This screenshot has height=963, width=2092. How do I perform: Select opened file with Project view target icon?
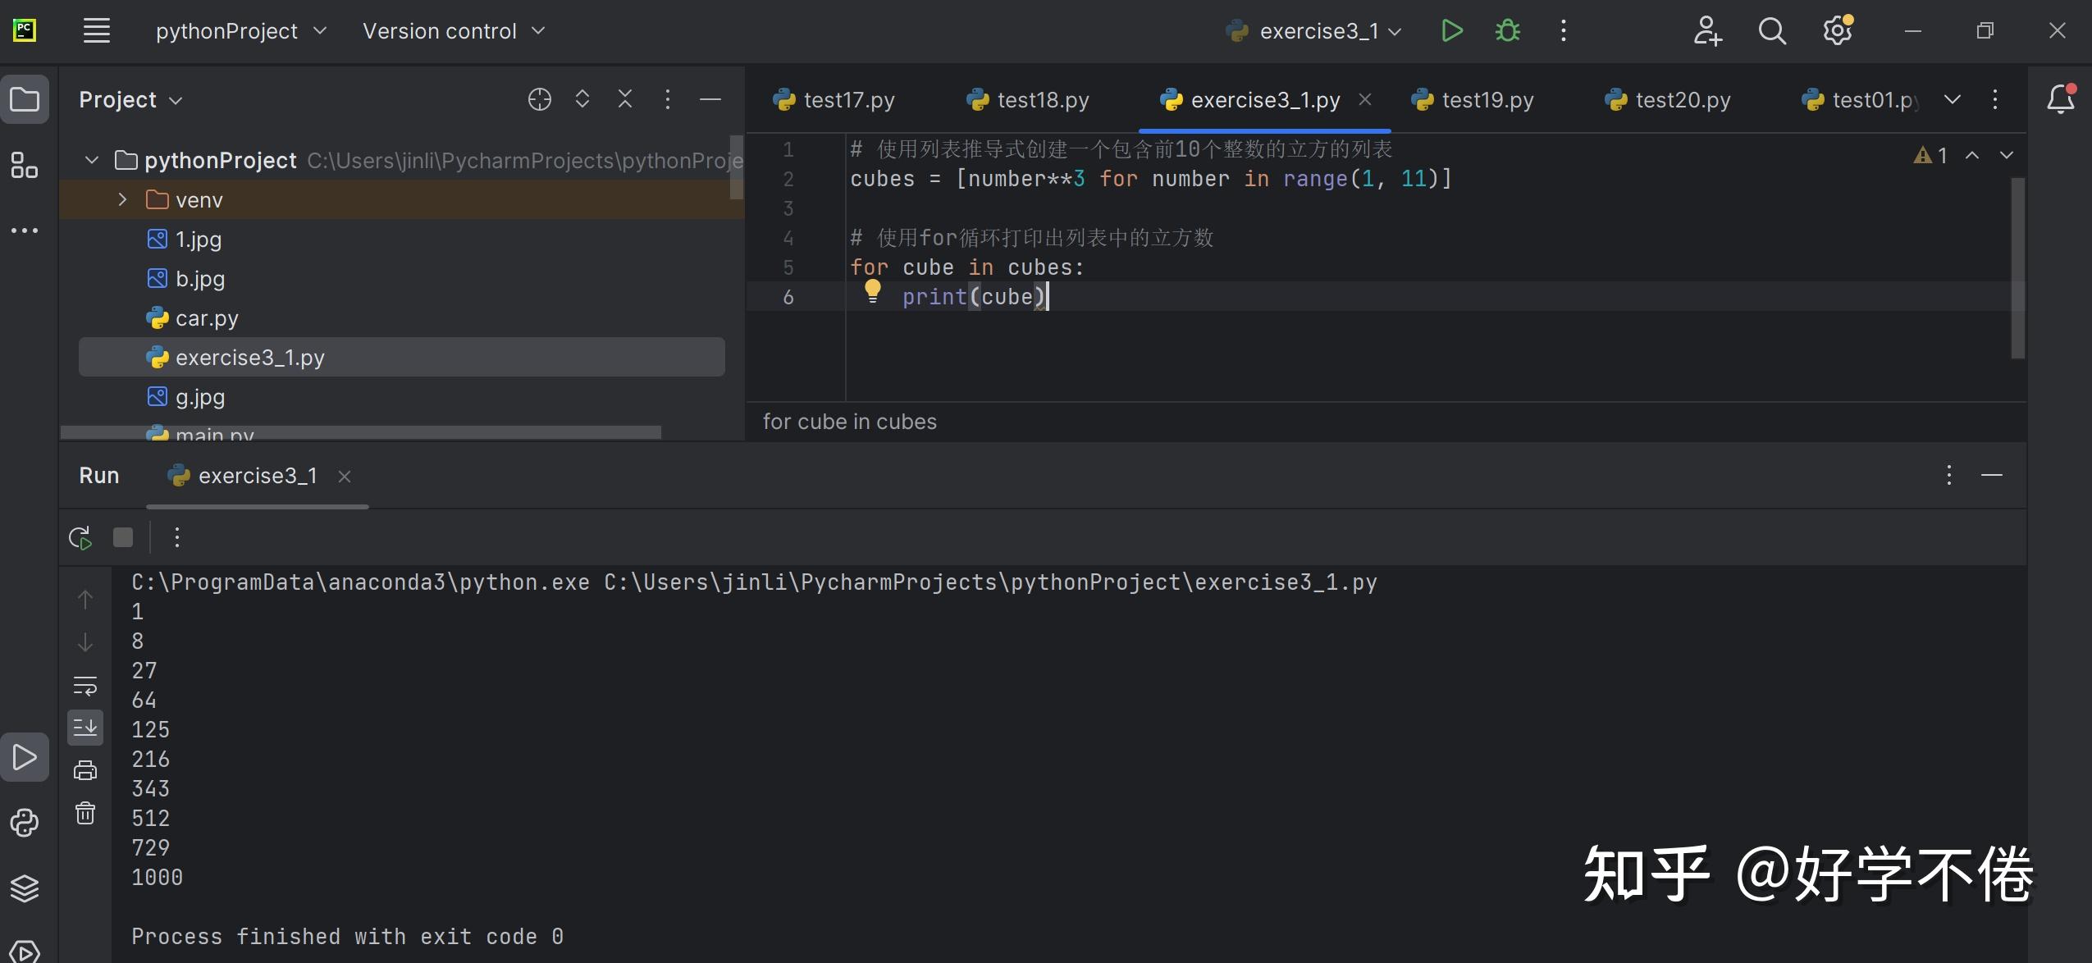(539, 99)
